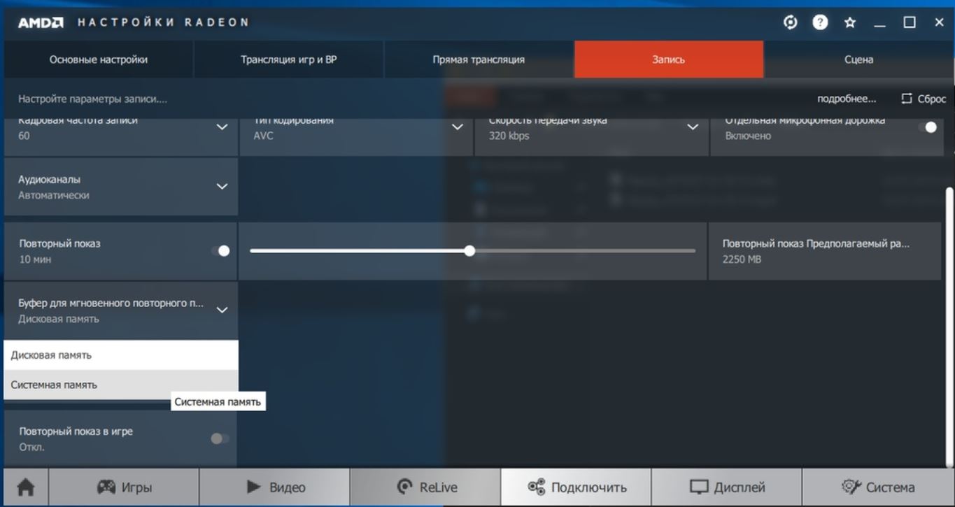This screenshot has width=955, height=507.
Task: Switch to Прямая трансляция tab
Action: (x=479, y=59)
